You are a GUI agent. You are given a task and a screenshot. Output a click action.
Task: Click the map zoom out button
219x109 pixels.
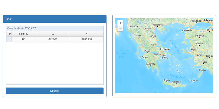[x=120, y=29]
